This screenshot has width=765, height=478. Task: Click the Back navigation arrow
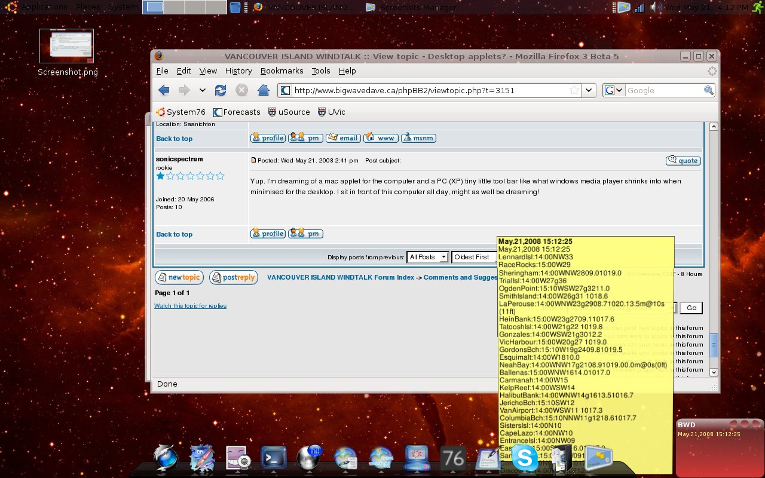tap(163, 90)
